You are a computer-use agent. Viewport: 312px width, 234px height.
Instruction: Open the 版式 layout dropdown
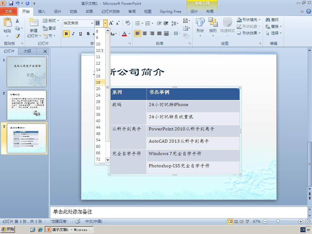51,20
